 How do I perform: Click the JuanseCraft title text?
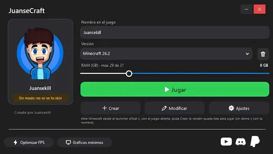pyautogui.click(x=27, y=11)
